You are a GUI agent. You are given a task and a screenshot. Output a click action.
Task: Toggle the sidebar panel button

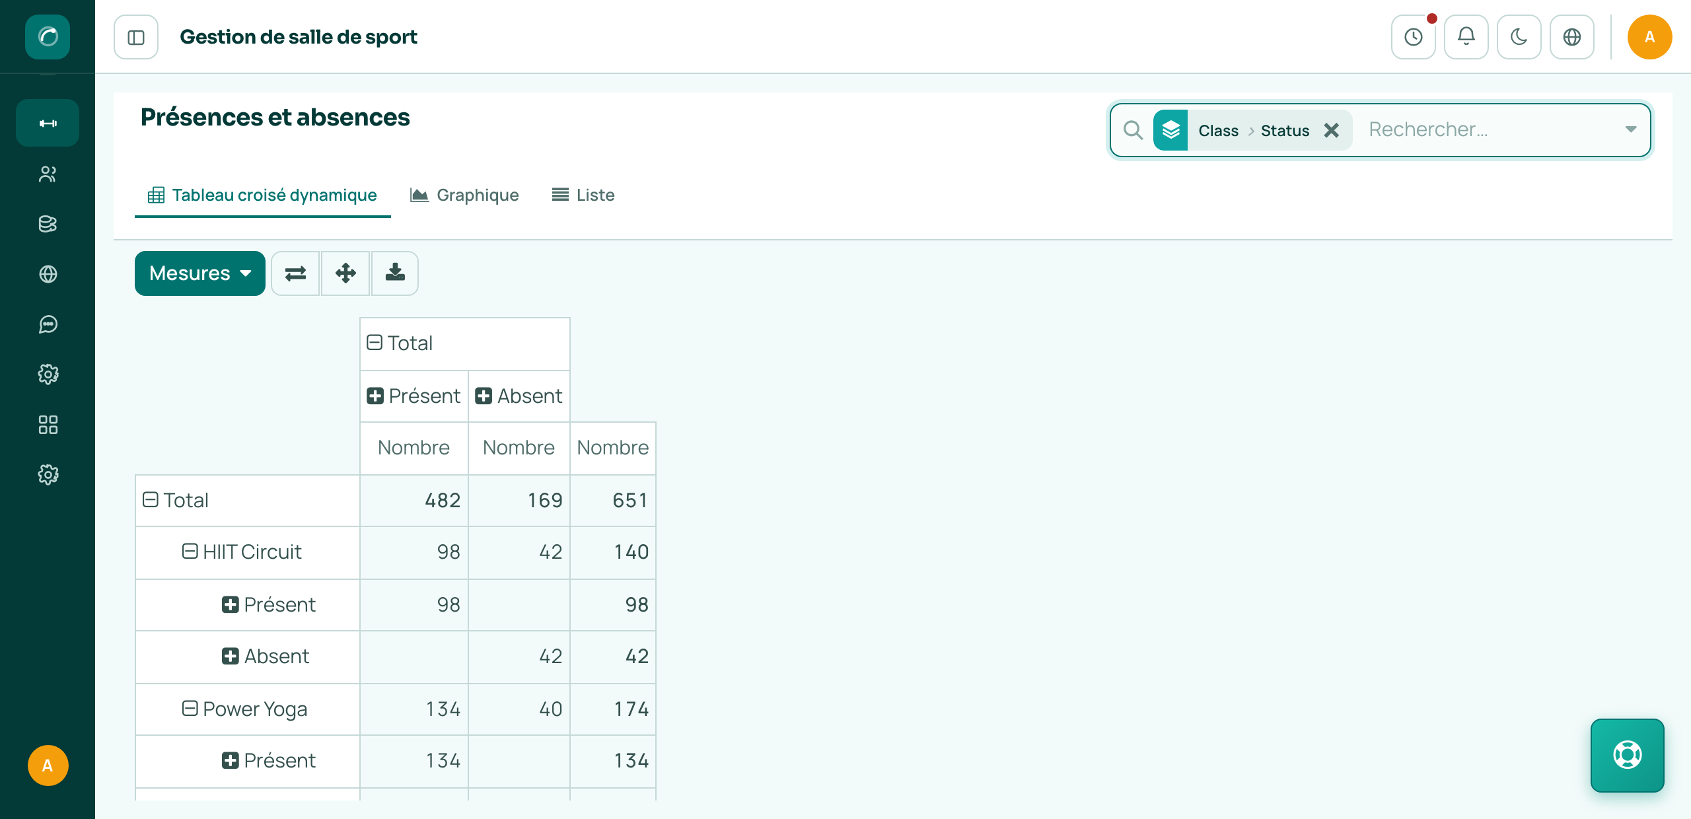[136, 37]
